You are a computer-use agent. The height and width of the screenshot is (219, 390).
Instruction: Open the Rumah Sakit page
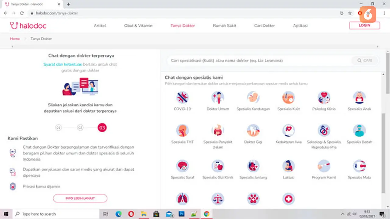(x=225, y=26)
